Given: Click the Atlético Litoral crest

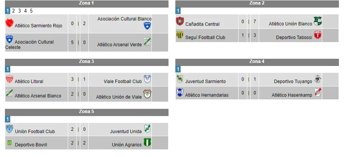Looking at the screenshot, I should coord(9,79).
